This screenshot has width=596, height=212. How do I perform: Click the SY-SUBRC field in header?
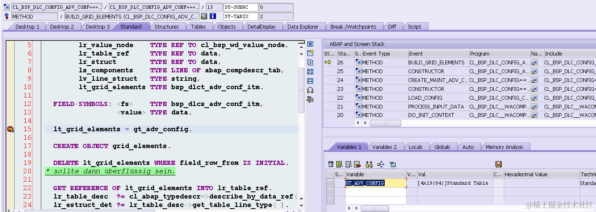tap(241, 7)
